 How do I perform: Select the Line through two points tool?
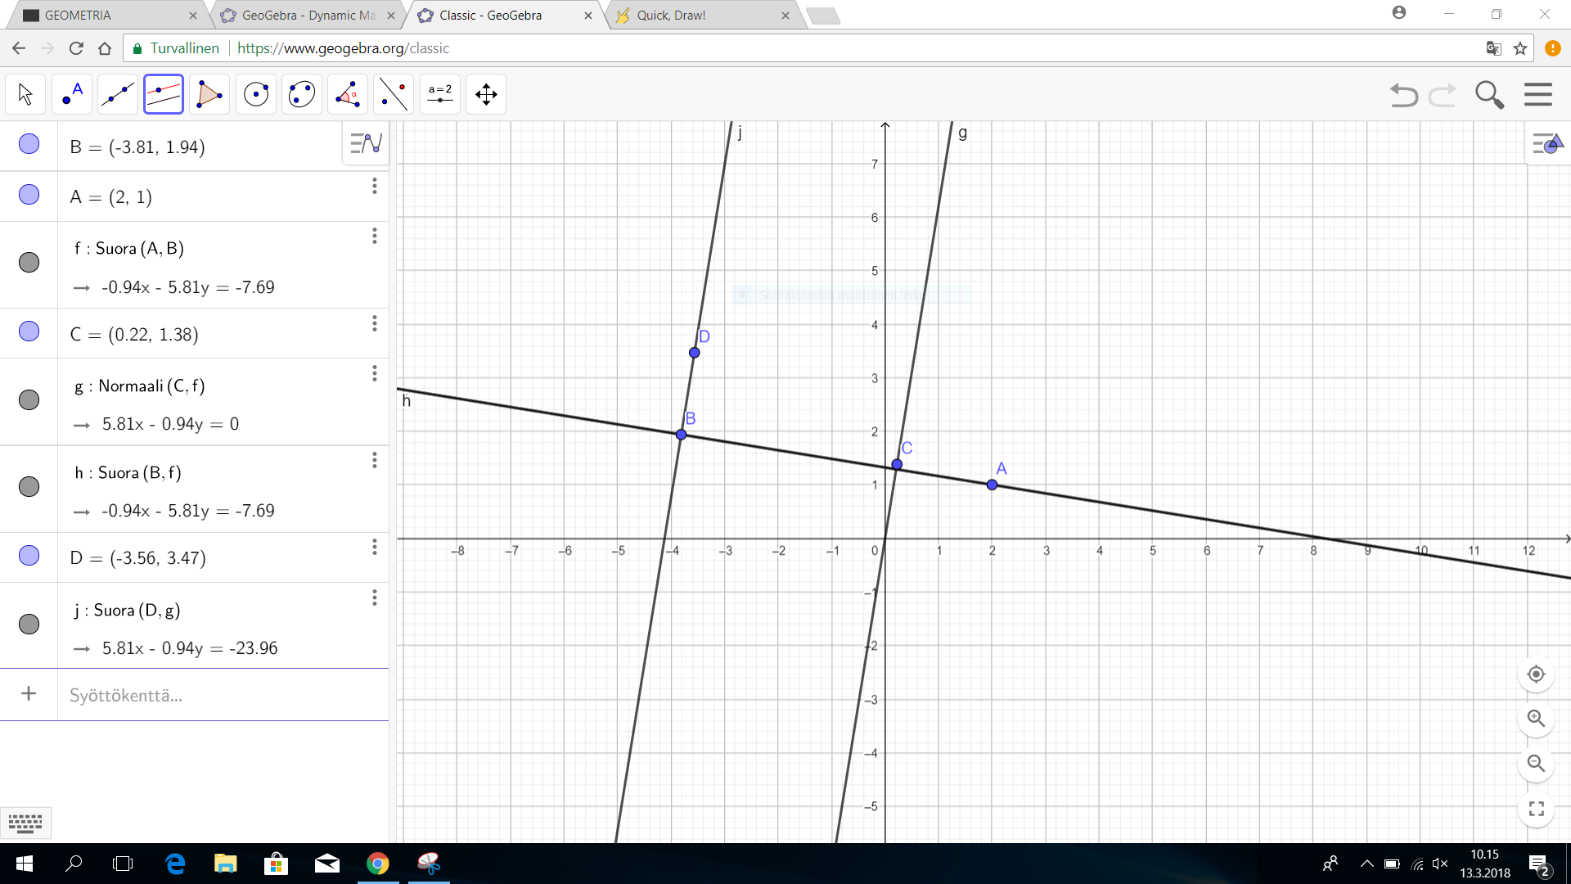[x=118, y=94]
